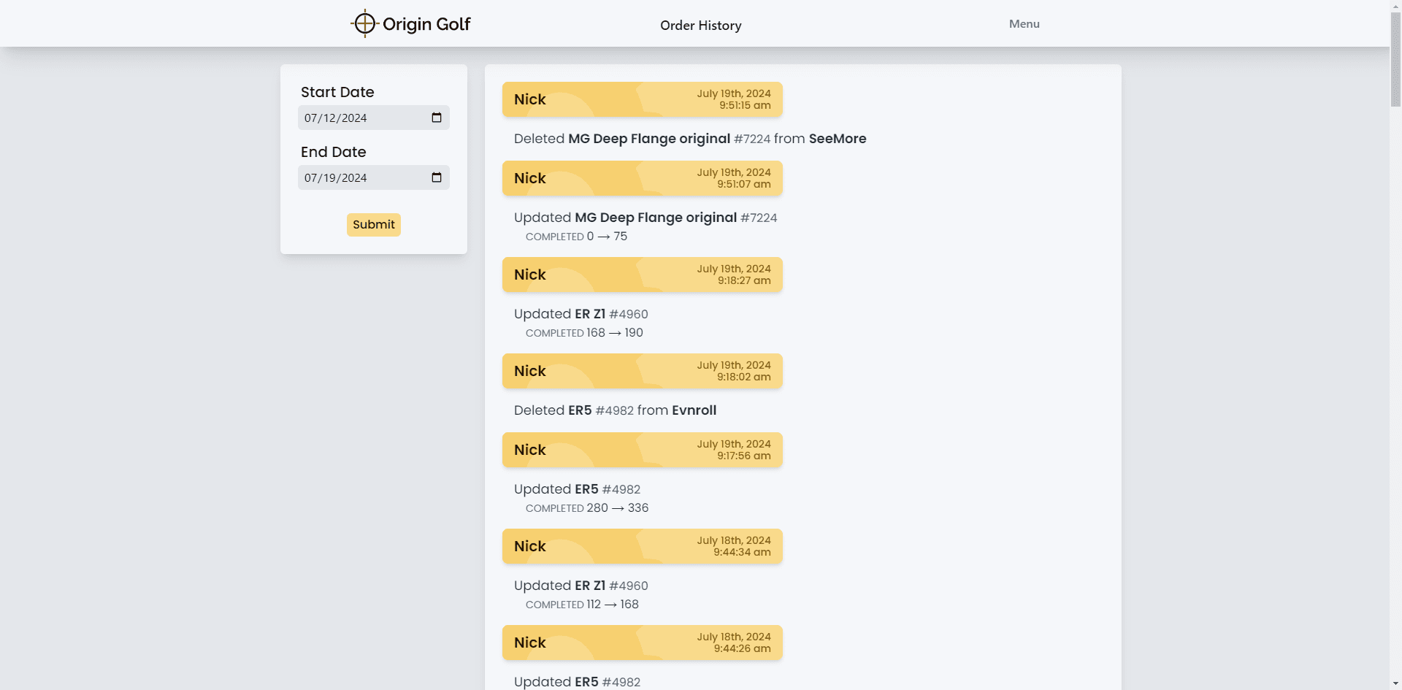Open the End Date calendar picker icon
1402x690 pixels.
pos(437,177)
